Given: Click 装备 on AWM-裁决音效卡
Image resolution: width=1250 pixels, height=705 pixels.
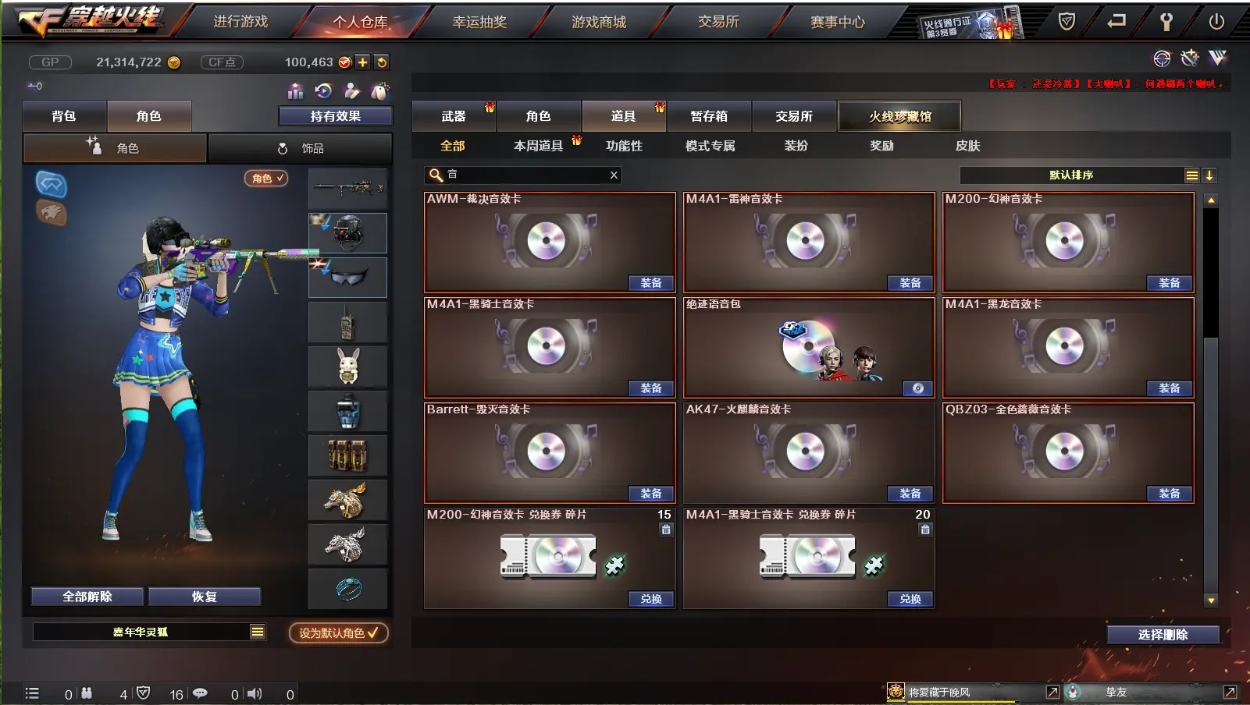Looking at the screenshot, I should pos(650,283).
